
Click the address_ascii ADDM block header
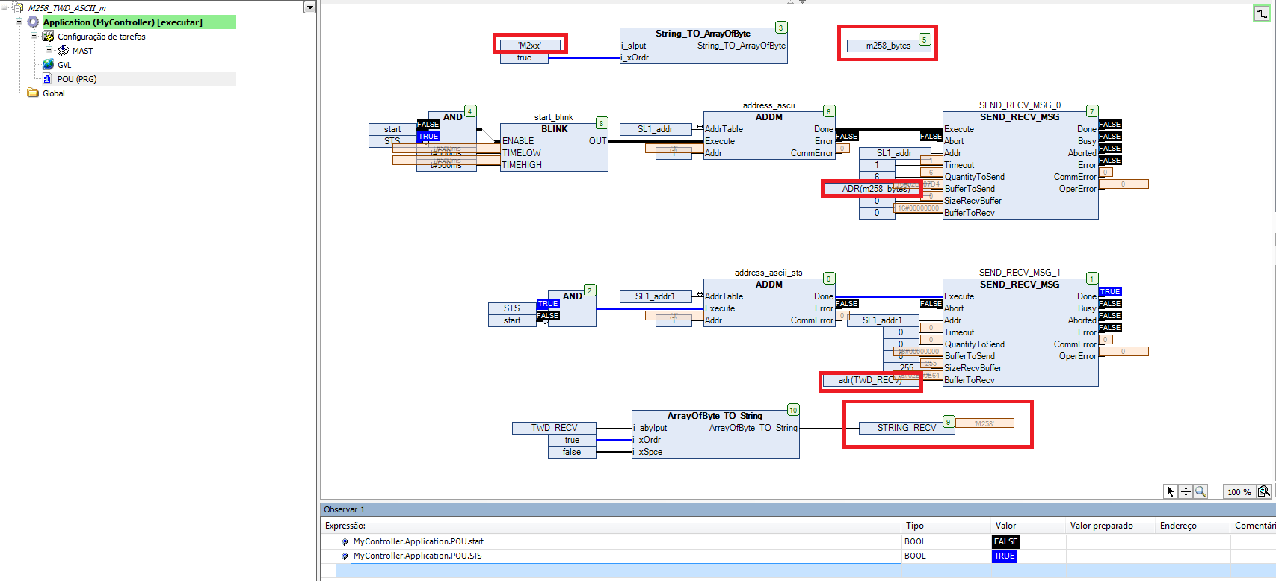(x=769, y=117)
